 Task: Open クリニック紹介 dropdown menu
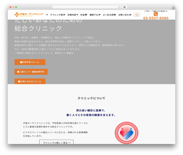point(57,15)
